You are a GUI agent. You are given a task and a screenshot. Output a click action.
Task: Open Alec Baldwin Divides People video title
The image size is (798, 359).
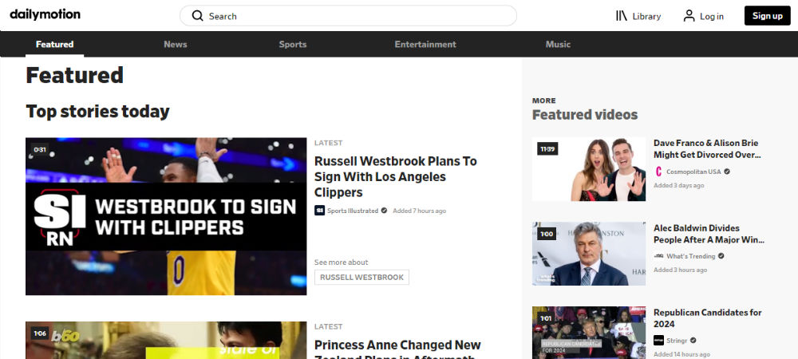709,234
